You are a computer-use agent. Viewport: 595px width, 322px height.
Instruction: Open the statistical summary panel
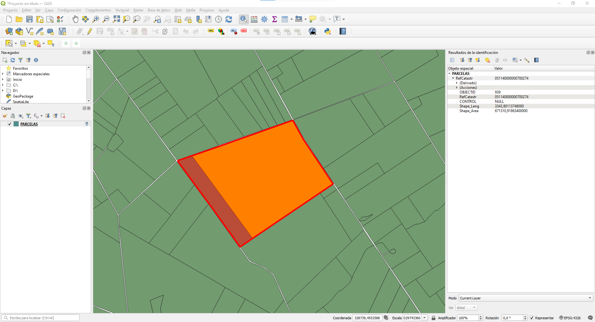275,19
